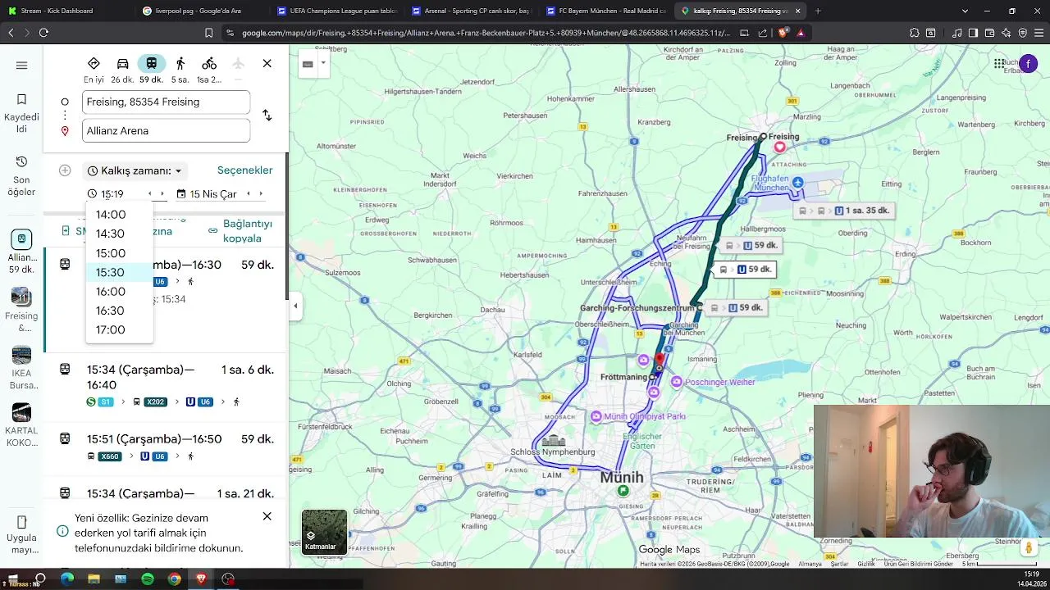Viewport: 1050px width, 590px height.
Task: Open the 'Allianz 59 dk.' recent route shortcut
Action: tap(21, 252)
